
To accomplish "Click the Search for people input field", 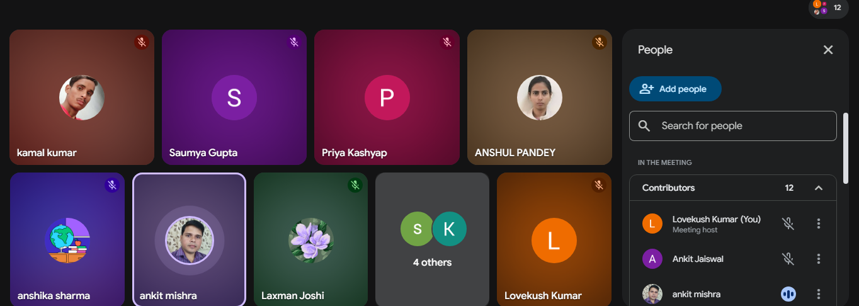I will [x=733, y=126].
